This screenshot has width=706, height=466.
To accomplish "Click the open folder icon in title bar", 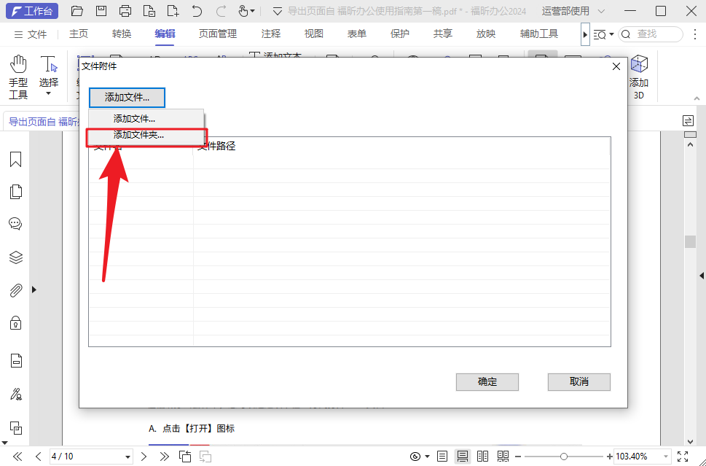I will pos(77,11).
